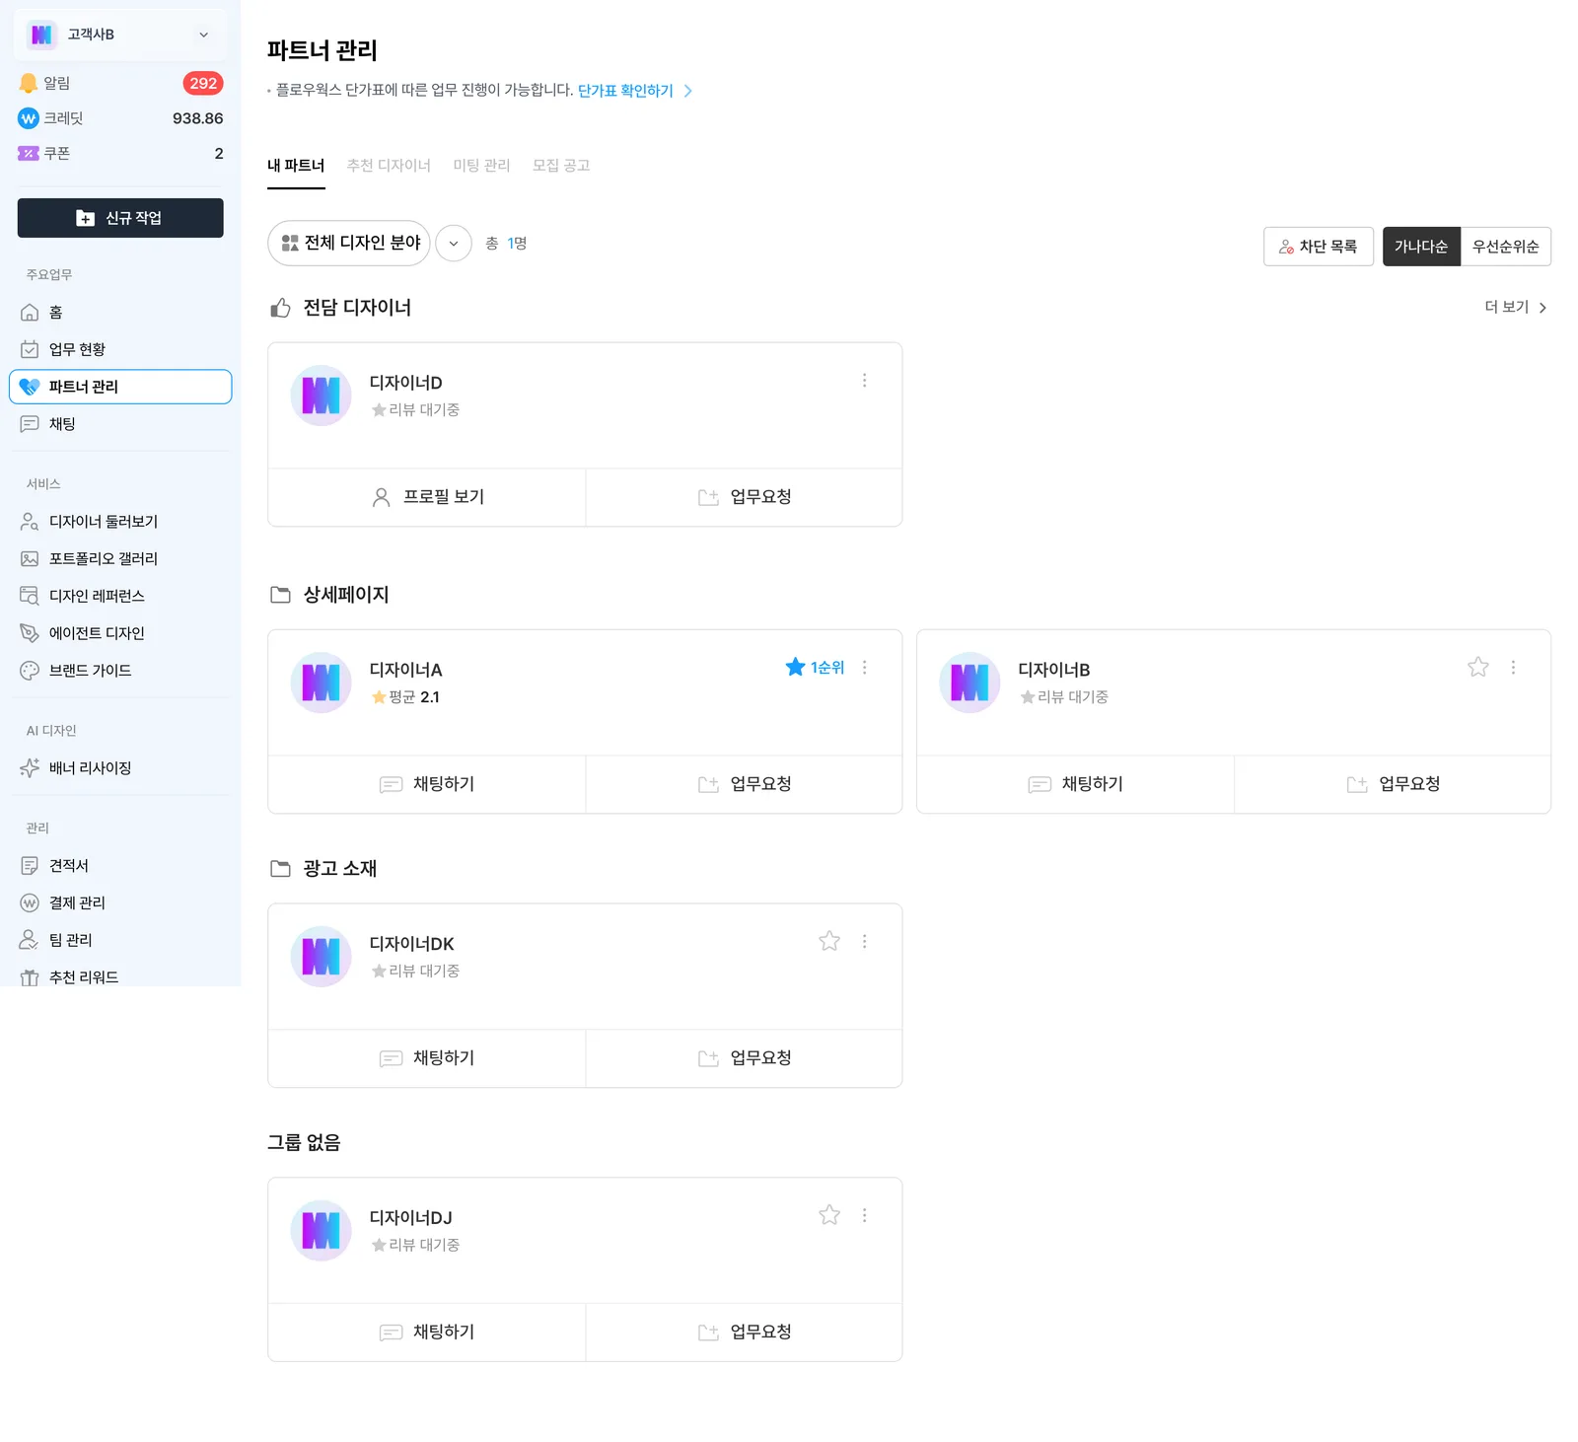The image size is (1578, 1442).
Task: Open 견적서 in the sidebar
Action: coord(120,866)
